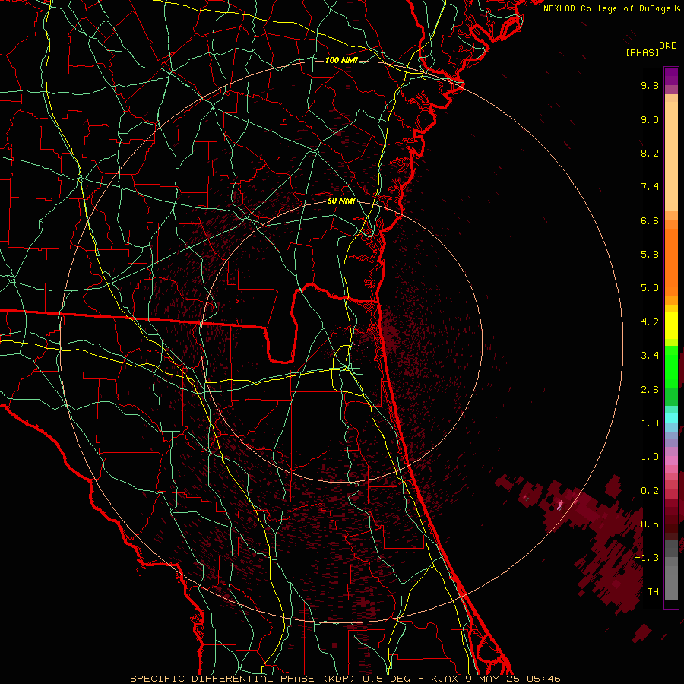
Task: Pick the purple segment of the color bar
Action: tap(671, 76)
